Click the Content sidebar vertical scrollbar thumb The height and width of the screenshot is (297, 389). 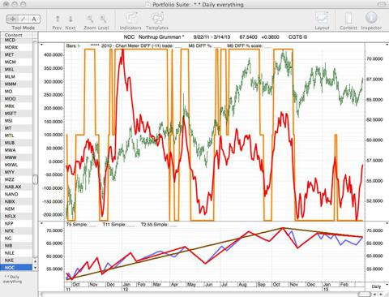coord(35,179)
